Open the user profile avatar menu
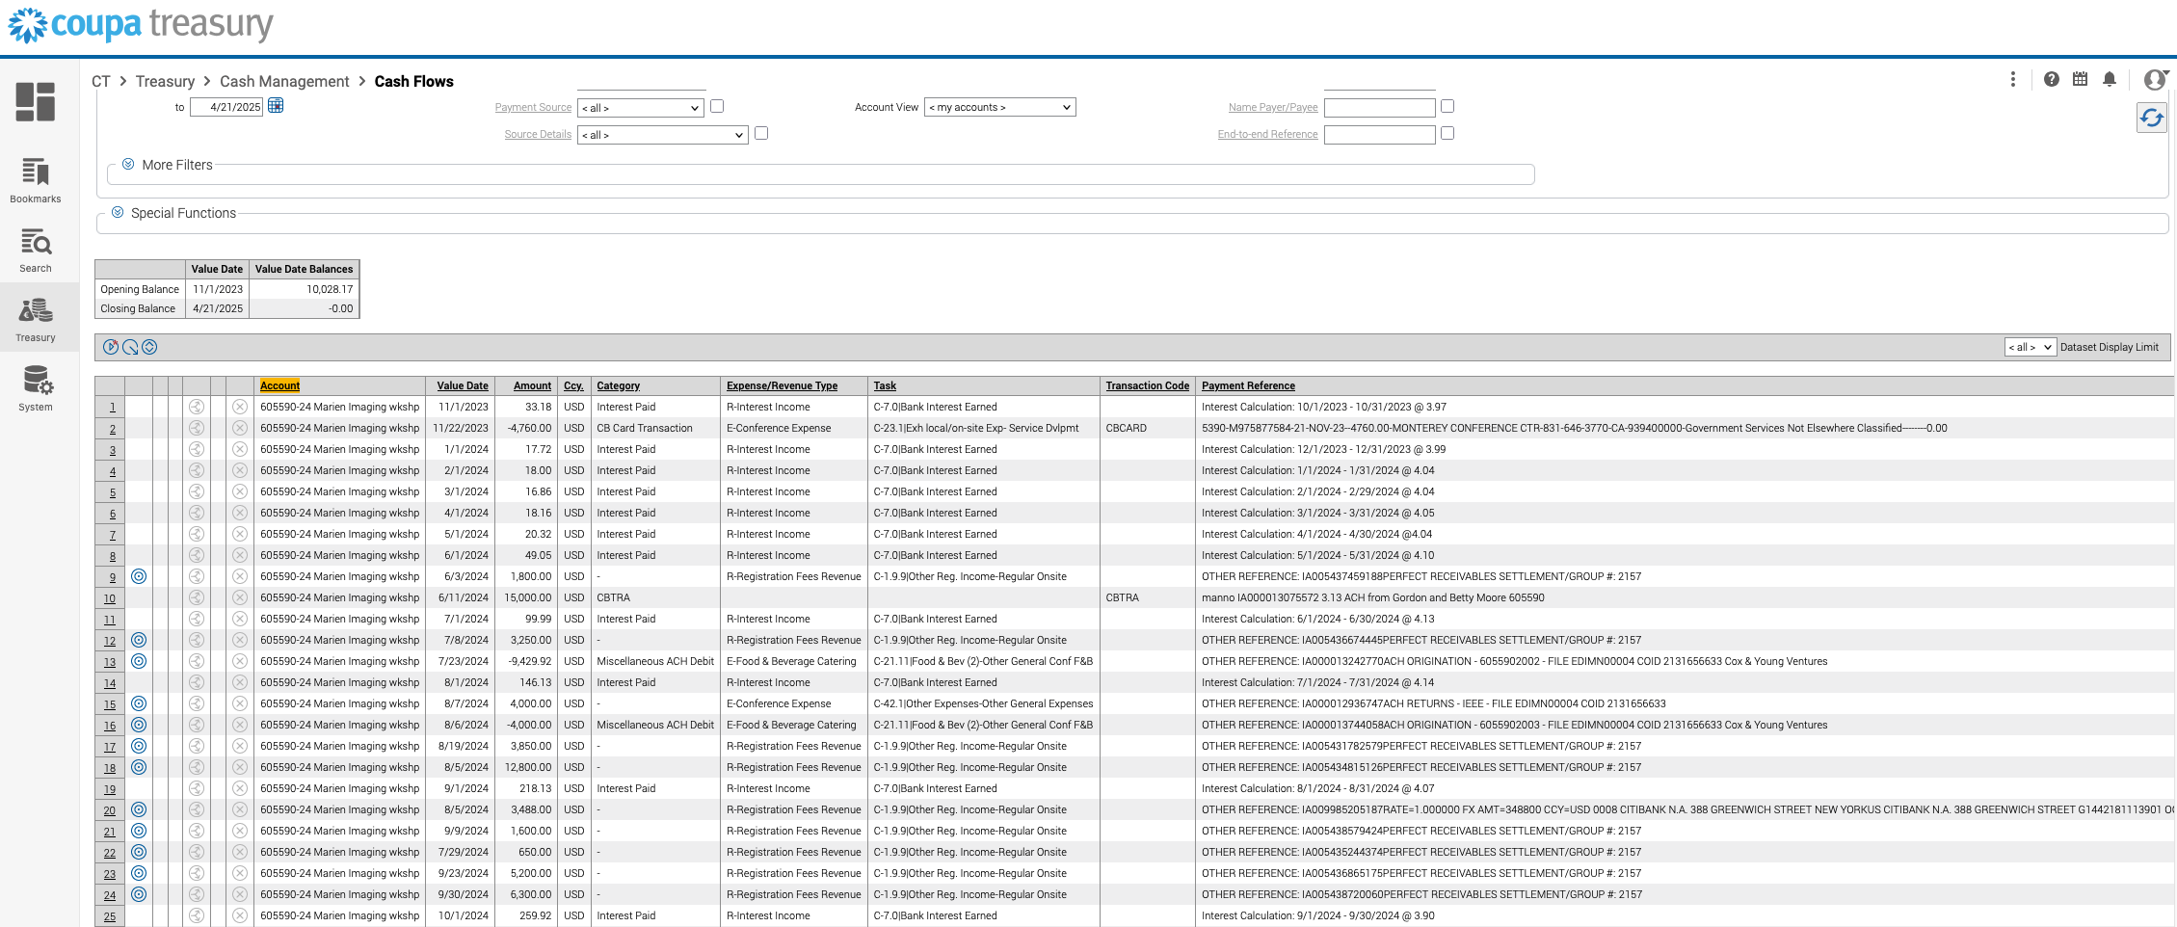The height and width of the screenshot is (927, 2177). coord(2155,79)
